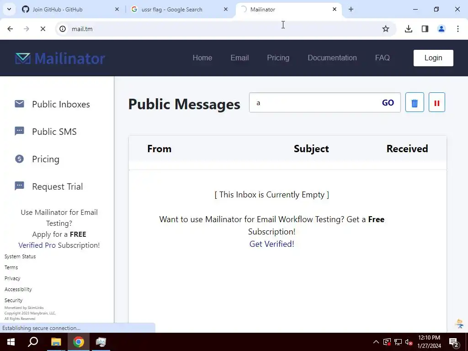Pause the inbox with the red pause button
This screenshot has height=351, width=468.
[436, 102]
